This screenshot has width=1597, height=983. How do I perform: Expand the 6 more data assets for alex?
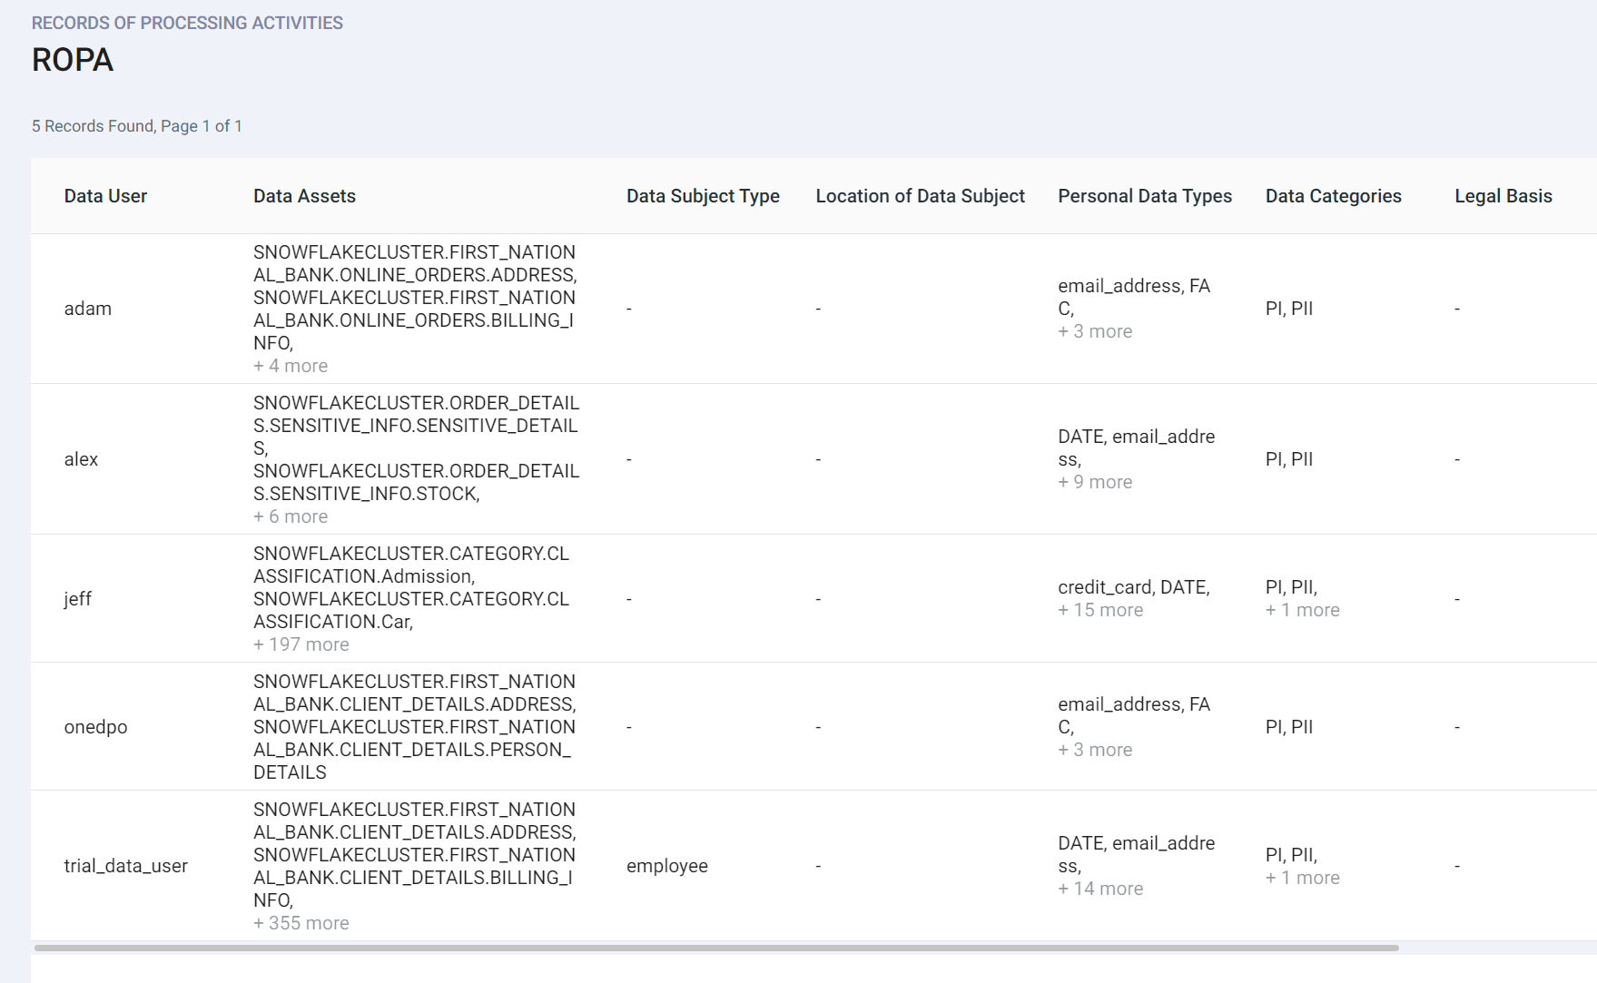tap(290, 516)
